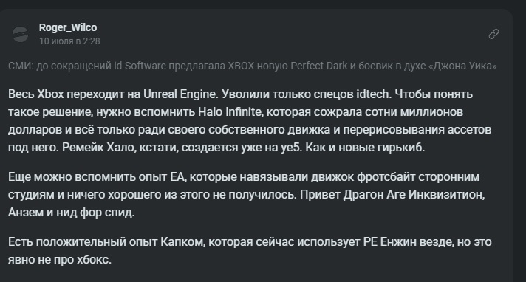This screenshot has width=526, height=282.
Task: Open the gray article headline starting with СМИ
Action: click(x=252, y=66)
